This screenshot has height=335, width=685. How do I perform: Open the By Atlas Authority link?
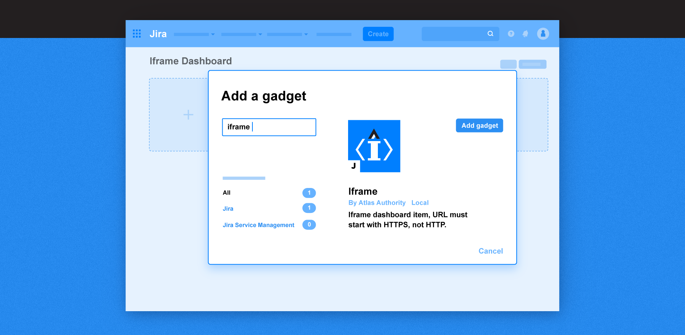pos(377,202)
